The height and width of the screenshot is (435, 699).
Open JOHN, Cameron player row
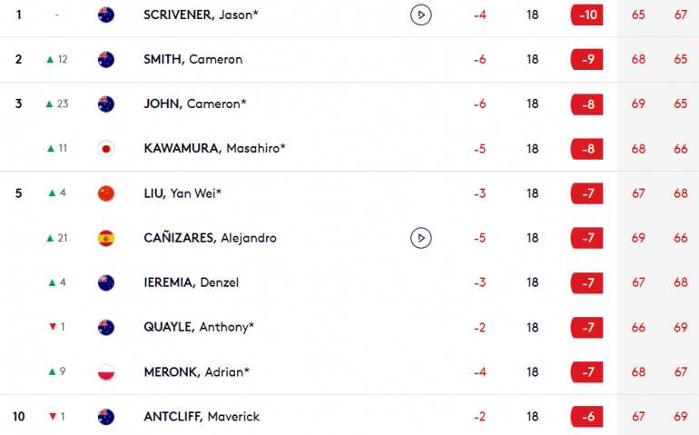[349, 104]
